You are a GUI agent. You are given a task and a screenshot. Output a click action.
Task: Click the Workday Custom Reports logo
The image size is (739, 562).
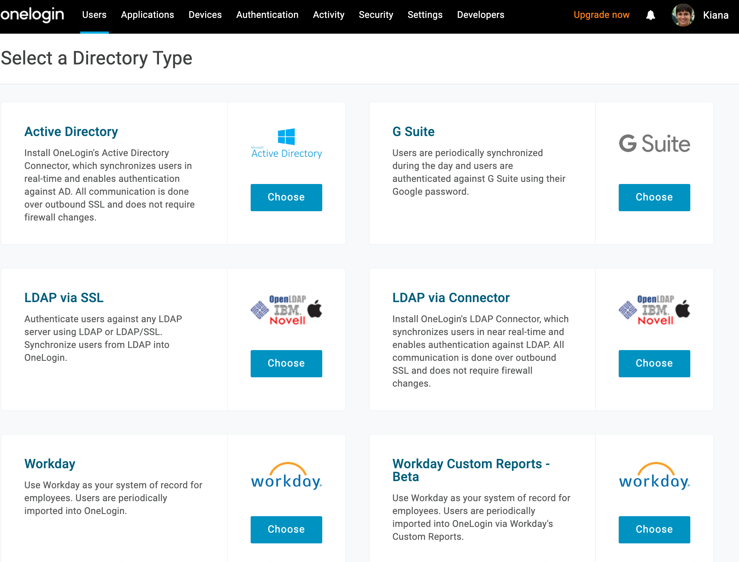tap(655, 476)
